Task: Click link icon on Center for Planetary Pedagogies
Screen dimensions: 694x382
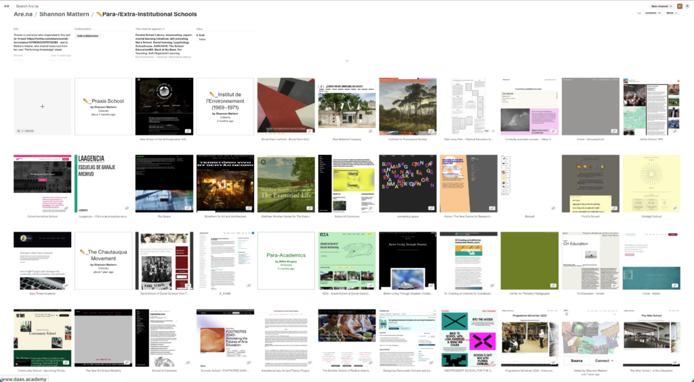Action: (x=553, y=286)
